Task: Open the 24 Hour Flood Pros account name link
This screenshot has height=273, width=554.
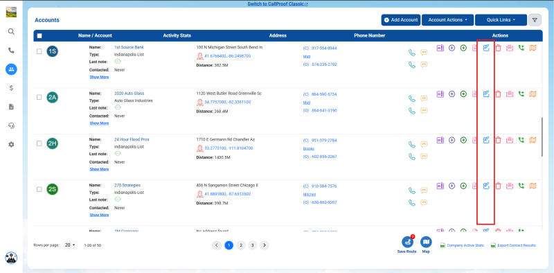Action: pyautogui.click(x=132, y=140)
